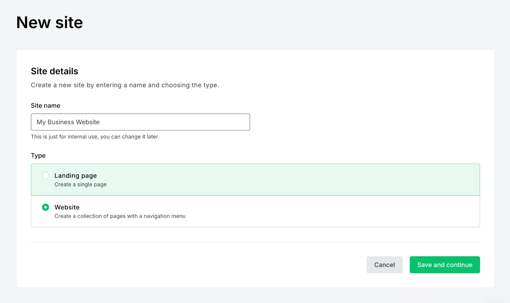Screen dimensions: 510x303
Task: Click the "Landing page" option title
Action: point(76,176)
